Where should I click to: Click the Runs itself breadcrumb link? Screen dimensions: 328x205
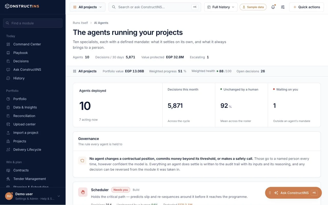tap(80, 23)
